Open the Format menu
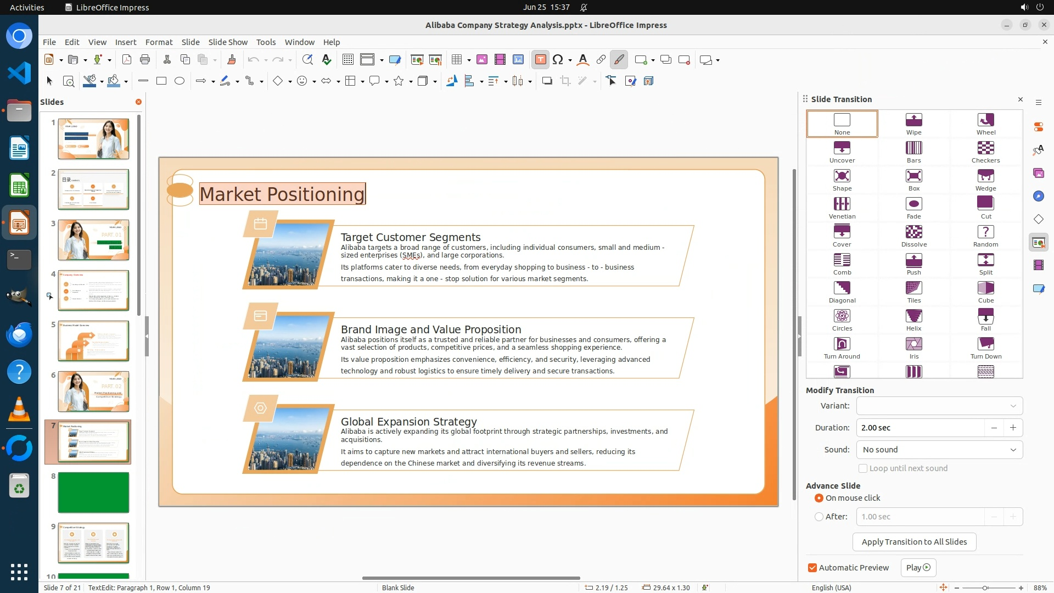Screen dimensions: 1054x593 coord(159,42)
